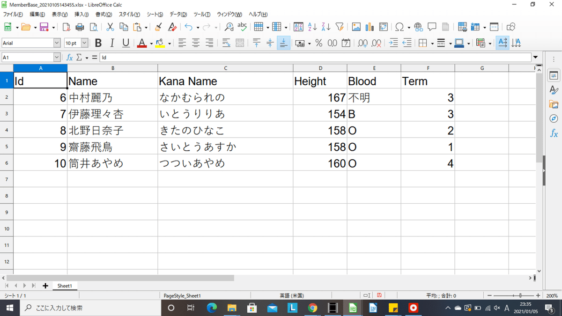The height and width of the screenshot is (316, 562).
Task: Open the データ menu
Action: tap(177, 14)
